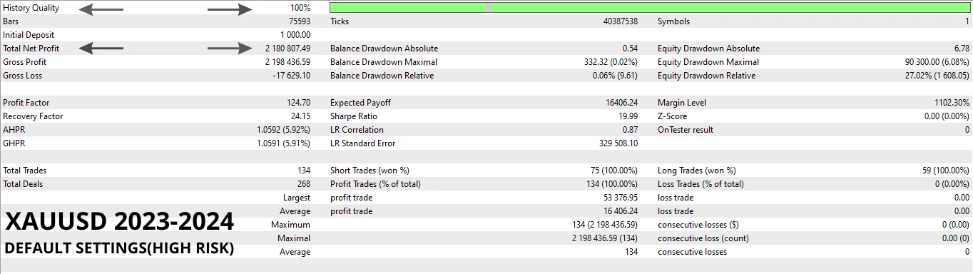Select the Equity Drawdown Relative label
Image resolution: width=973 pixels, height=274 pixels.
coord(706,76)
